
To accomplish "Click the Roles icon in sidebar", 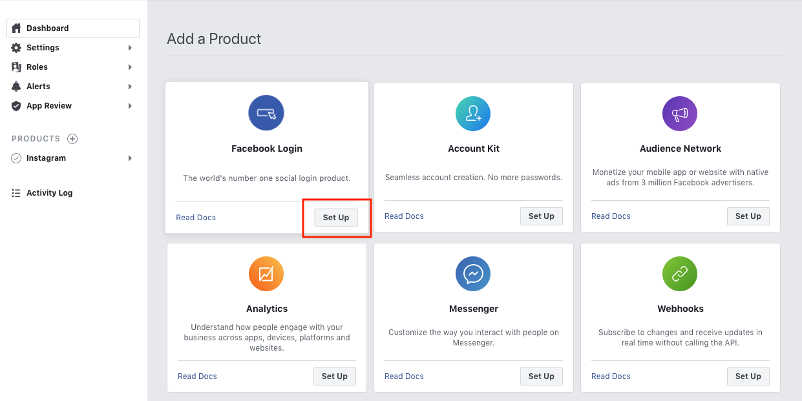I will 17,67.
